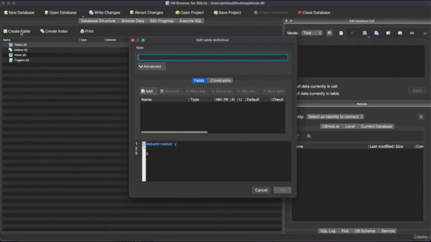The width and height of the screenshot is (431, 242).
Task: Click the Attach Database toolbar button
Action: (271, 13)
